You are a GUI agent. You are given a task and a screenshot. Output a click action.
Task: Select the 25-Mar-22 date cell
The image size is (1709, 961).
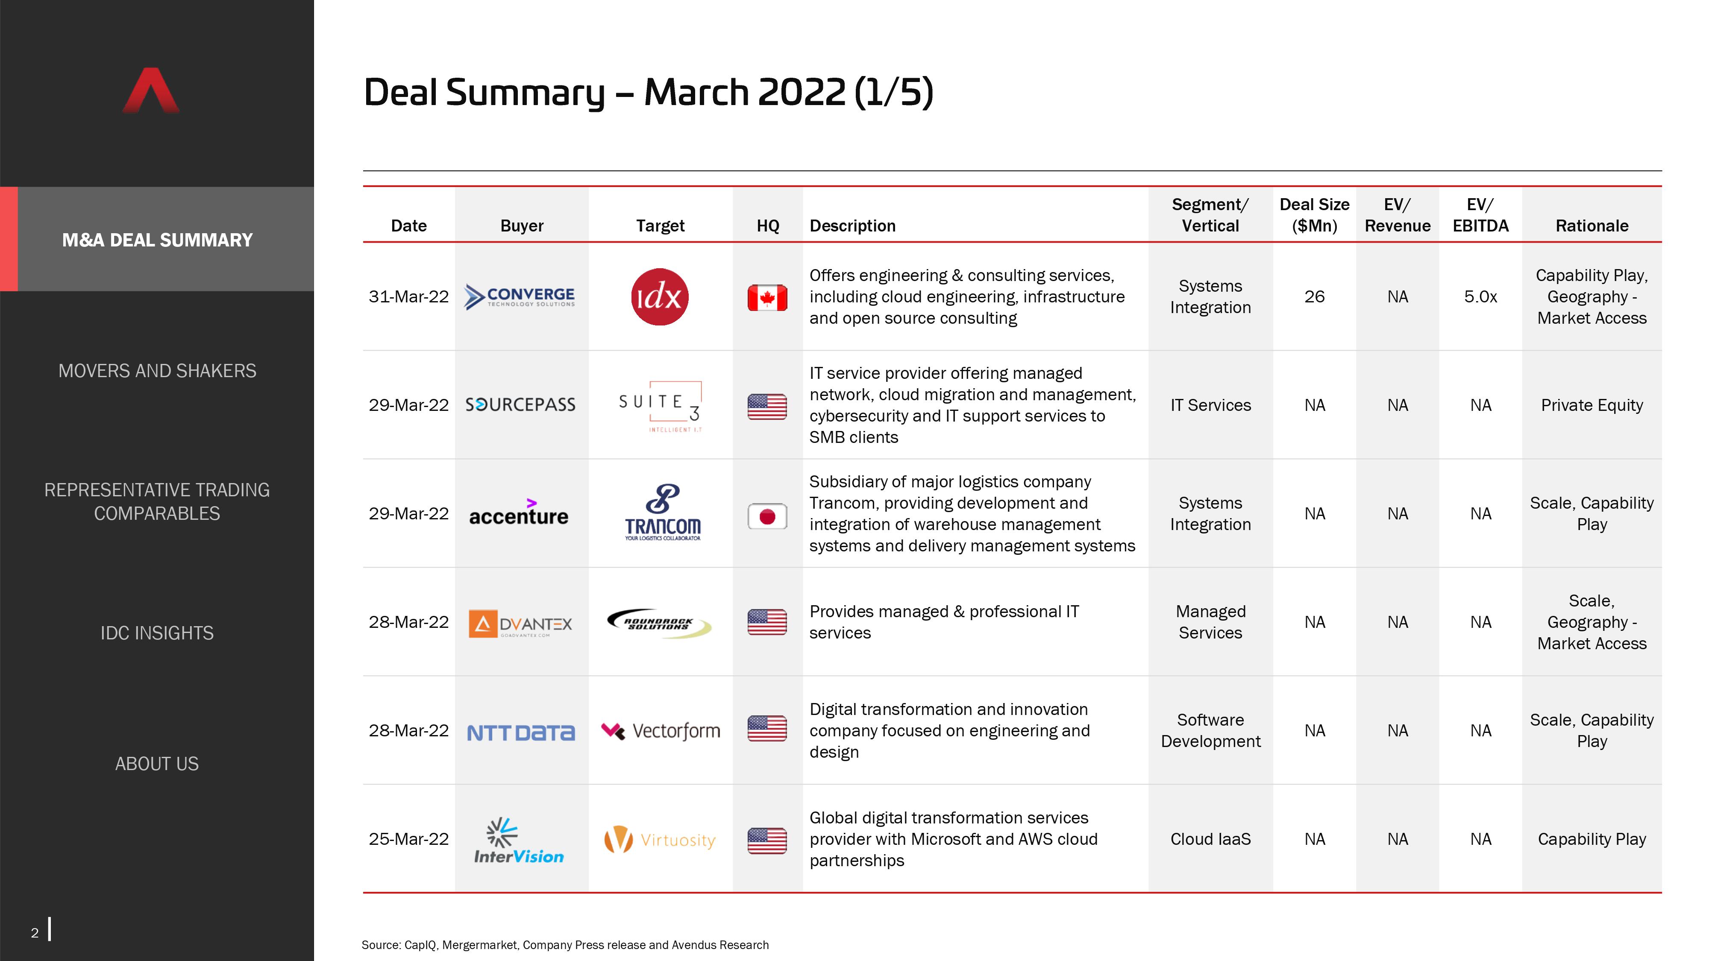pos(409,839)
